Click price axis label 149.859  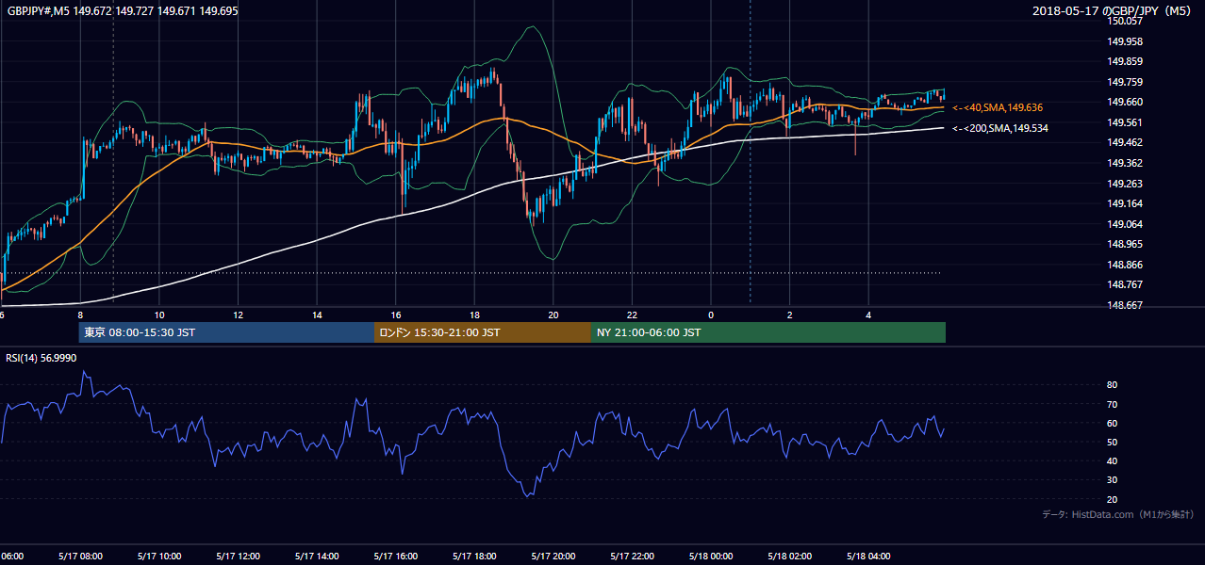(1126, 62)
